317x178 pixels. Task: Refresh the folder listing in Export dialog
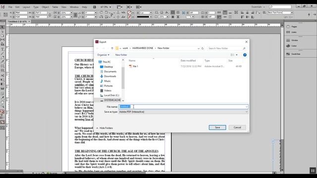[x=203, y=48]
